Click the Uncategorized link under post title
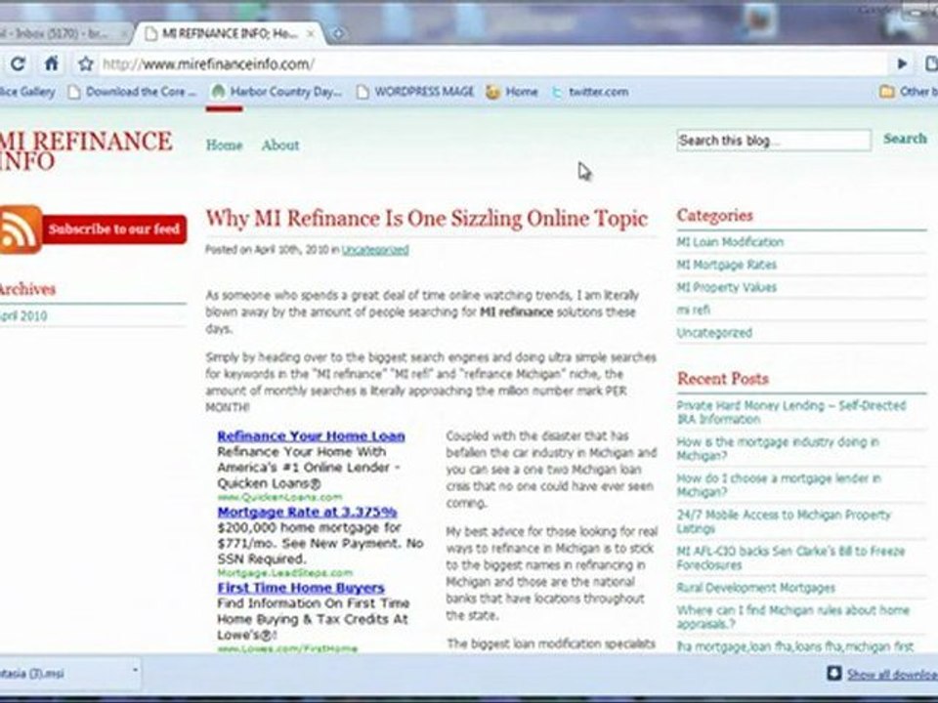Image resolution: width=938 pixels, height=703 pixels. tap(375, 250)
